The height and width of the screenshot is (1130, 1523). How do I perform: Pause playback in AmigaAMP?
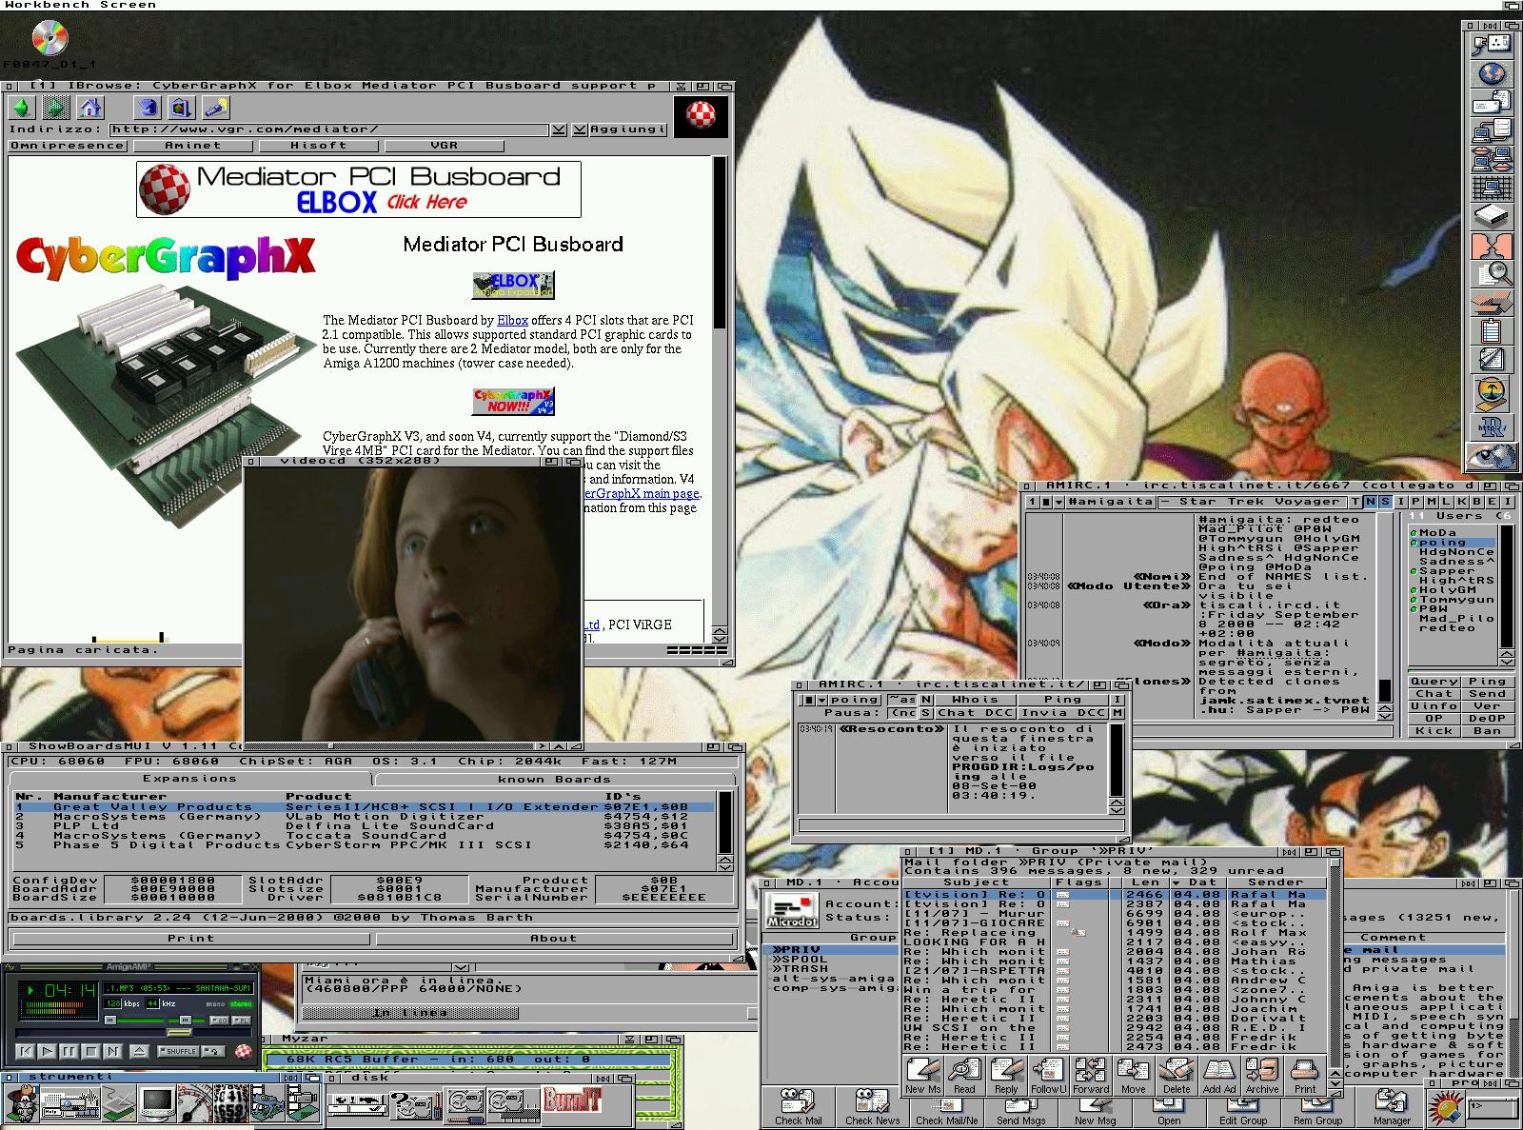pos(69,1051)
